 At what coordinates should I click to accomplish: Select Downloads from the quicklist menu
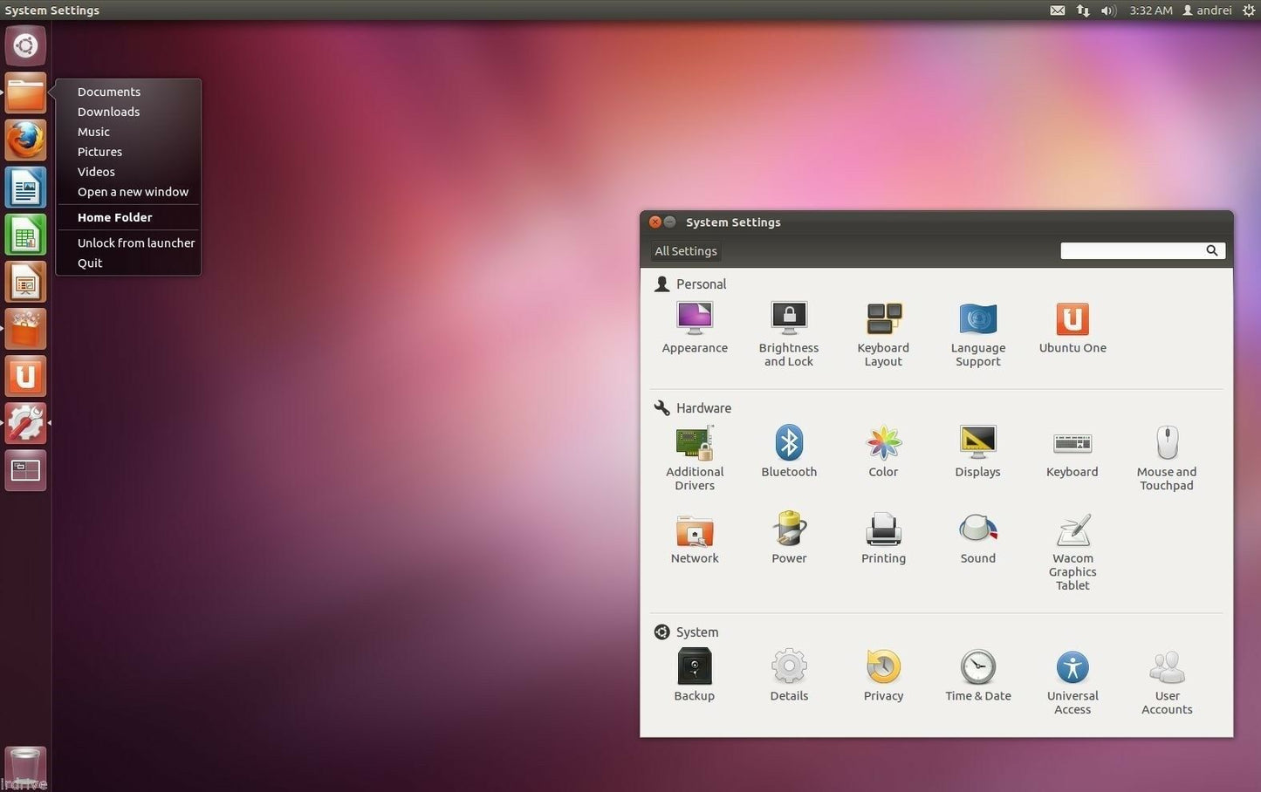tap(108, 112)
